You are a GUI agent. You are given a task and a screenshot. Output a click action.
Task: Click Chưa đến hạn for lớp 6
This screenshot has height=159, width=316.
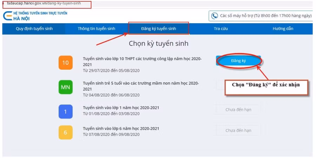point(238,131)
